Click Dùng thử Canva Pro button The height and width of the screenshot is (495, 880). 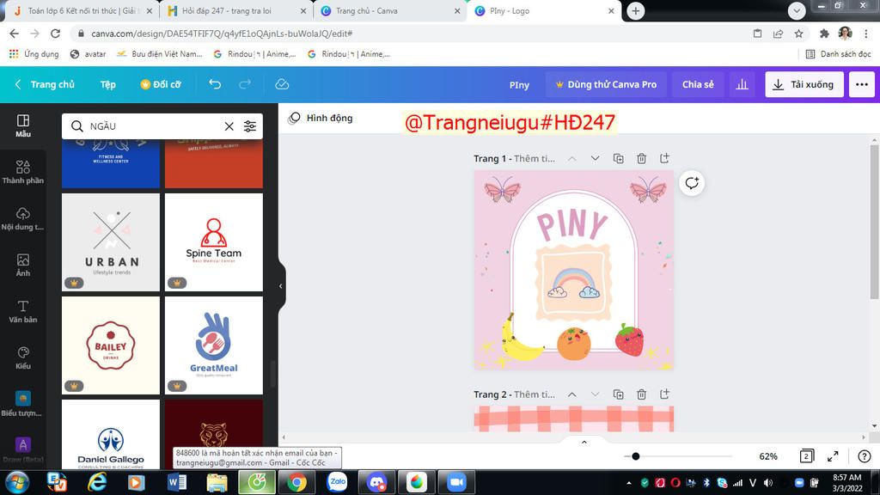606,84
